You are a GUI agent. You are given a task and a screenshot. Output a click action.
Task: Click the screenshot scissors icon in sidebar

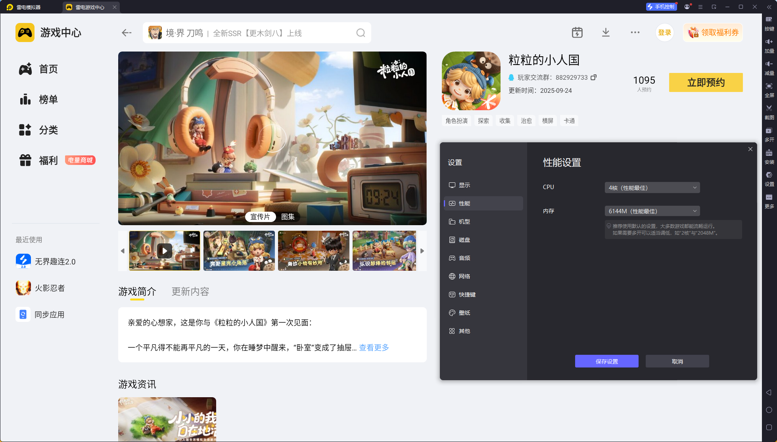(x=769, y=108)
